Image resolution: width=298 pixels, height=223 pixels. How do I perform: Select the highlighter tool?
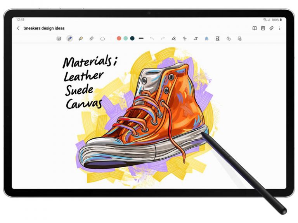point(80,38)
